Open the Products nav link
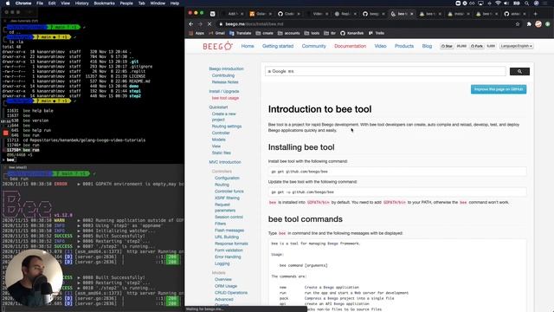The width and height of the screenshot is (554, 312). coord(404,46)
